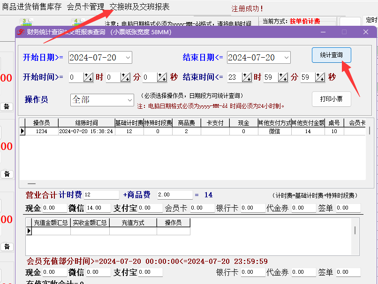Click the 特殊时段费 column header

(158, 123)
